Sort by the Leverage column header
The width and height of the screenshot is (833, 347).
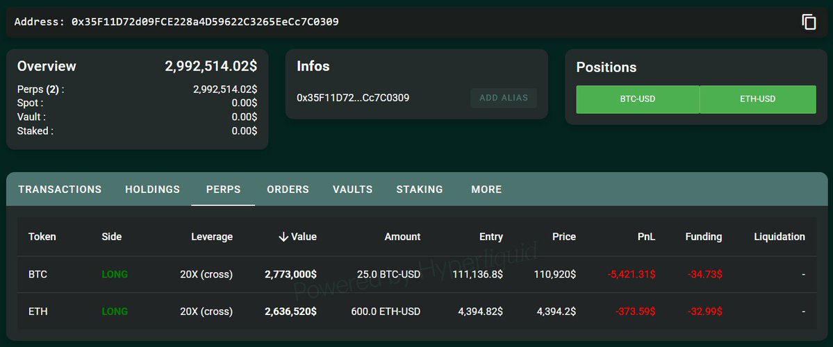click(x=212, y=237)
